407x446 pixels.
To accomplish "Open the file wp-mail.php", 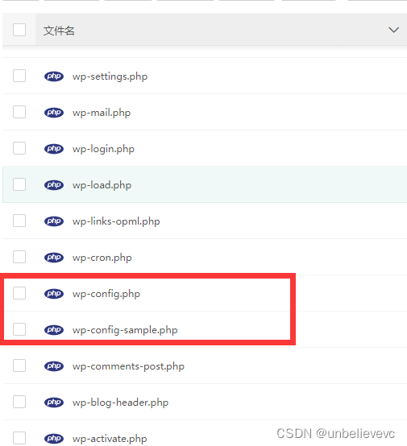I will coord(102,113).
